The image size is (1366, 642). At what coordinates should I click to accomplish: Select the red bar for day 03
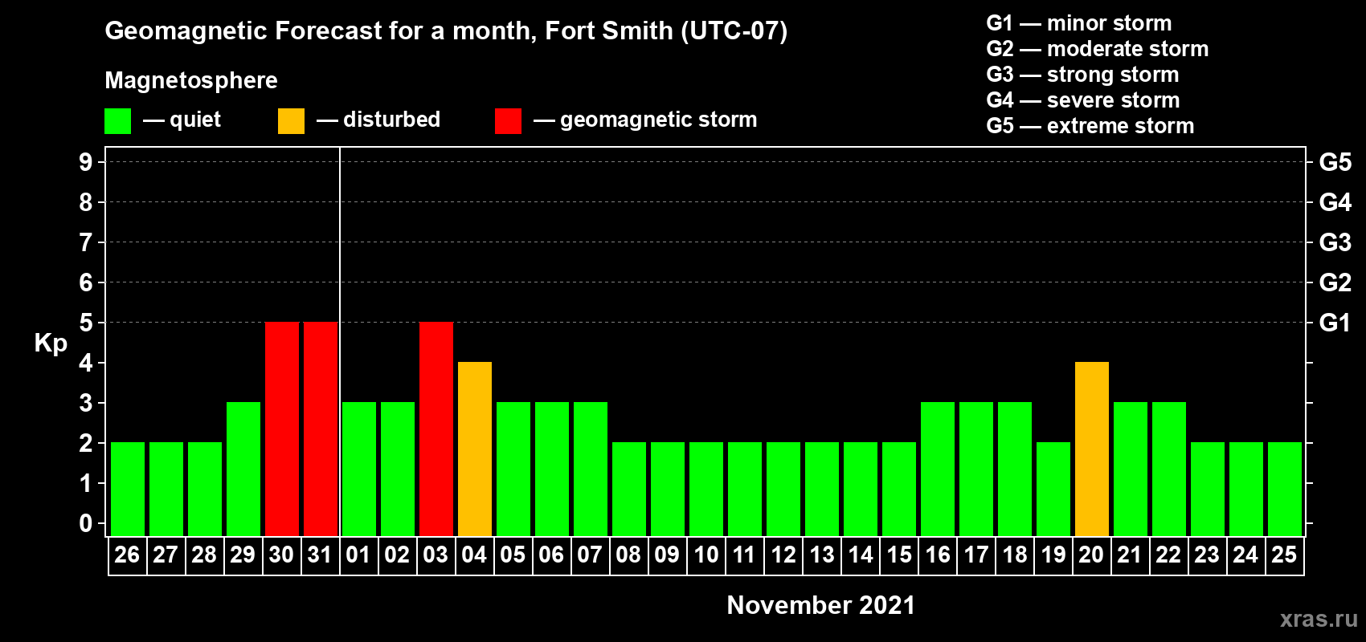pos(436,429)
